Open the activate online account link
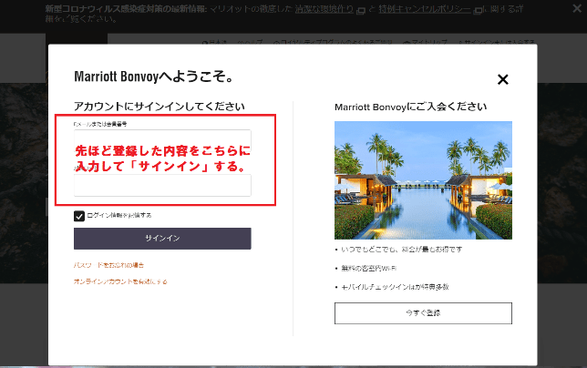Screen dimensions: 587x368 120,281
